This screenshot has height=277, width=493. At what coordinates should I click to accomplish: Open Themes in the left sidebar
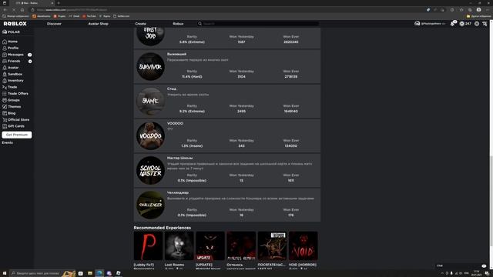point(12,107)
